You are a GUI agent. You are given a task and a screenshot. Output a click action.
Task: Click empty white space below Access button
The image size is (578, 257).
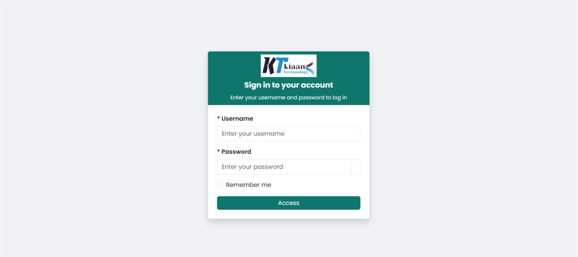(289, 214)
